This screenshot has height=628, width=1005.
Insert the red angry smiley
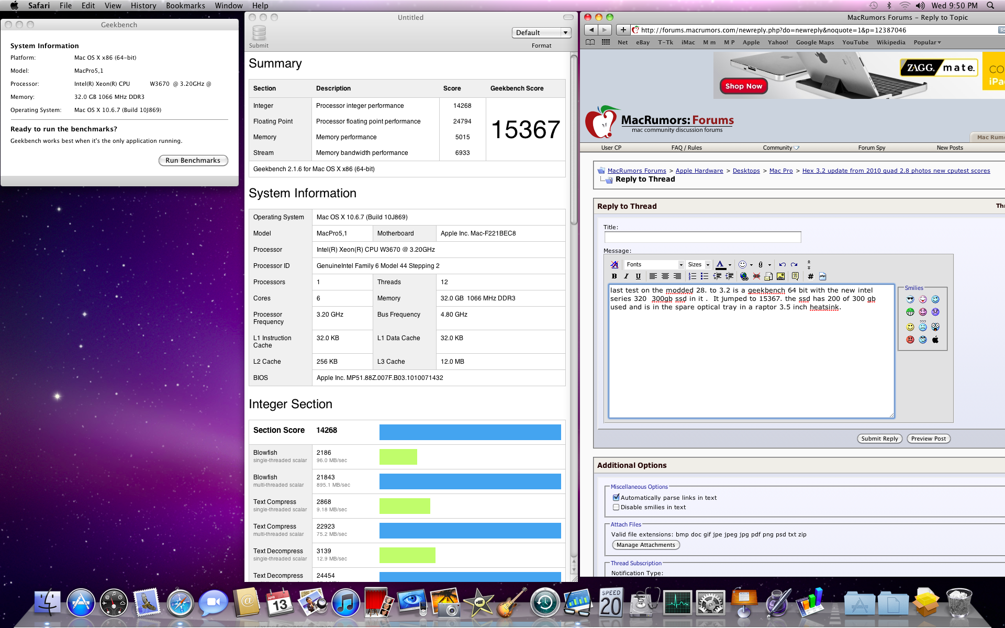tap(910, 340)
